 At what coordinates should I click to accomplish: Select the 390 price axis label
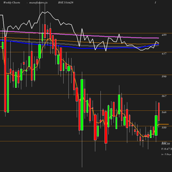point(164,76)
